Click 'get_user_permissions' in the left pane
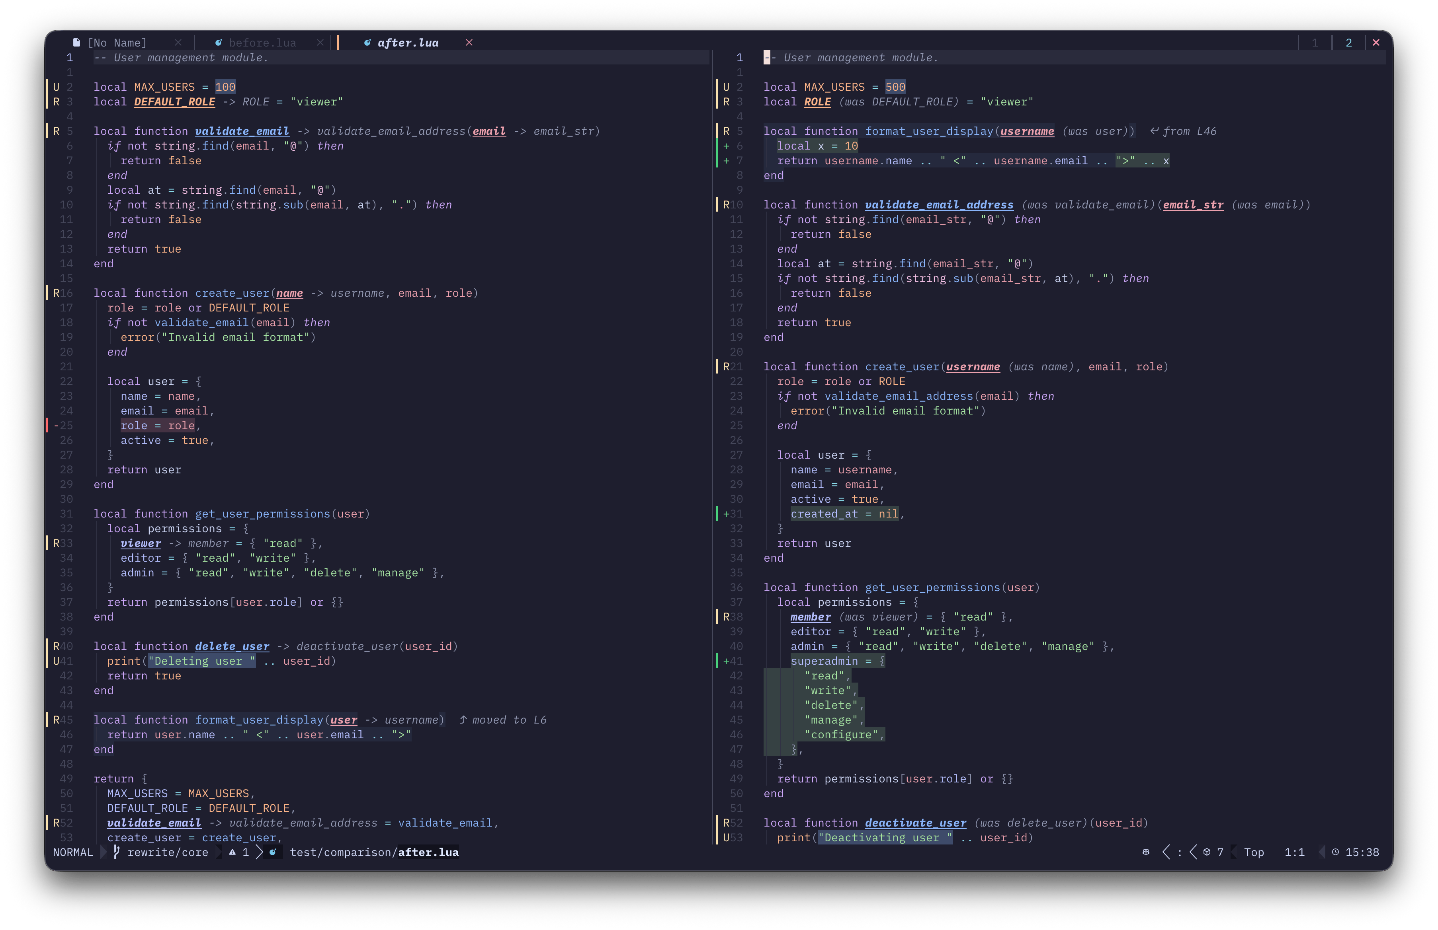 tap(262, 514)
